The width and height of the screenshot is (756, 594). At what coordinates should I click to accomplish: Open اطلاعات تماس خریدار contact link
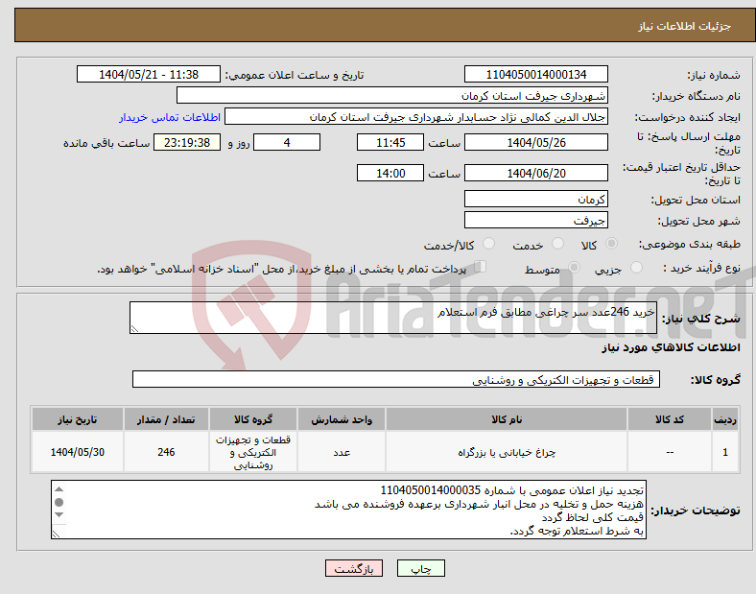(x=170, y=117)
